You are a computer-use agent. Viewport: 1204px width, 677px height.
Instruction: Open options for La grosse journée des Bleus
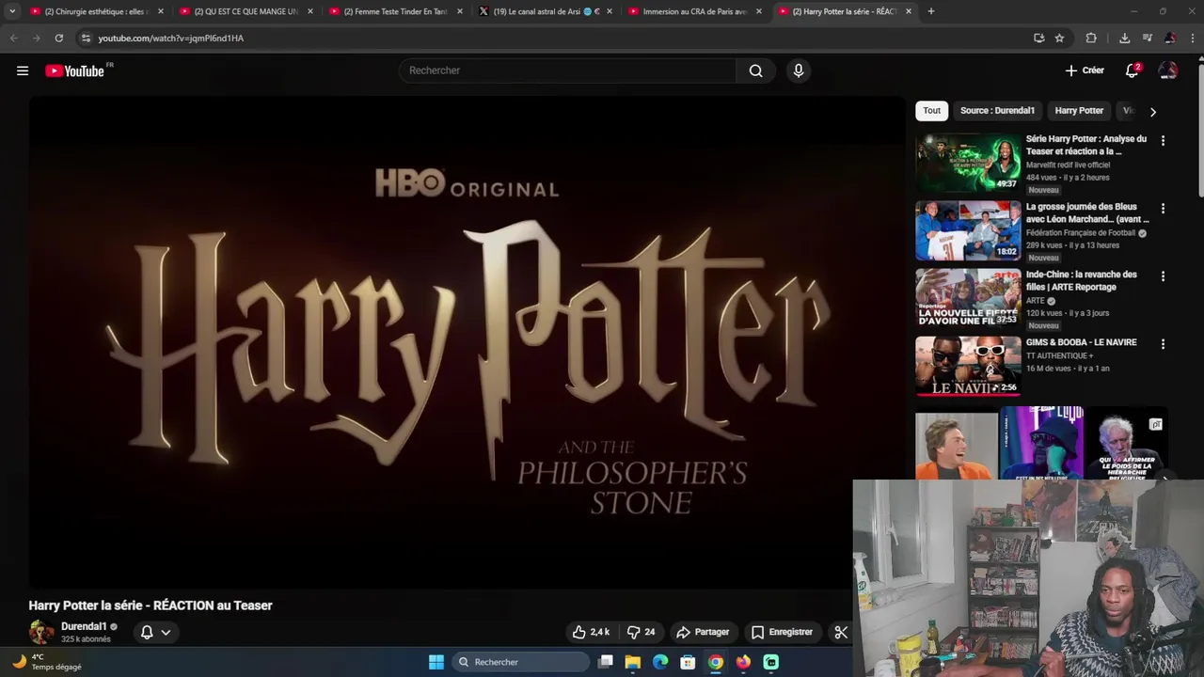pyautogui.click(x=1163, y=208)
